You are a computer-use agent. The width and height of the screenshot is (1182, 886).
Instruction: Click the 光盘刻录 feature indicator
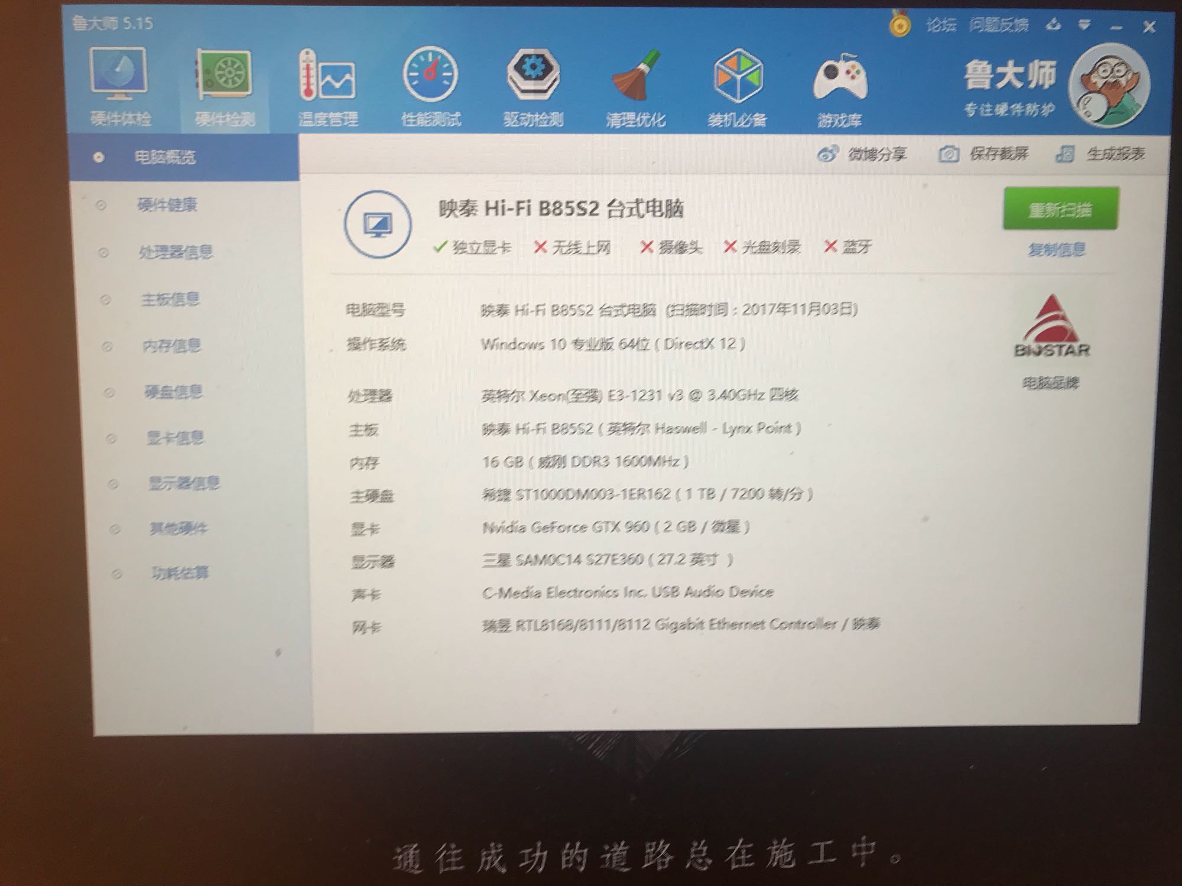[x=762, y=247]
